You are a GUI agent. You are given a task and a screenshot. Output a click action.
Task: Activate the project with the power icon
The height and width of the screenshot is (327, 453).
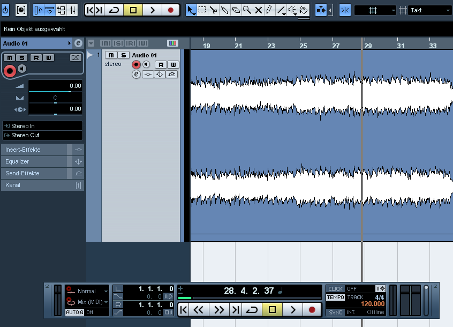click(5, 10)
